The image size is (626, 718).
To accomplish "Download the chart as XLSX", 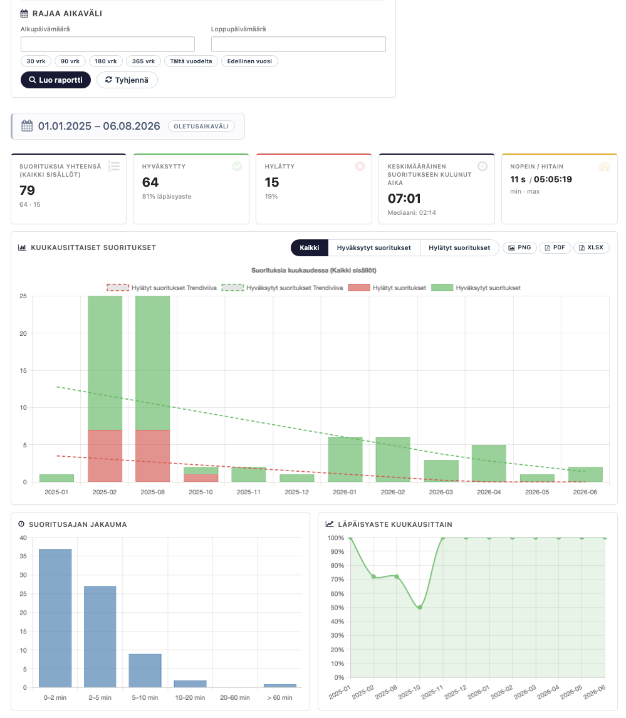I will (591, 247).
